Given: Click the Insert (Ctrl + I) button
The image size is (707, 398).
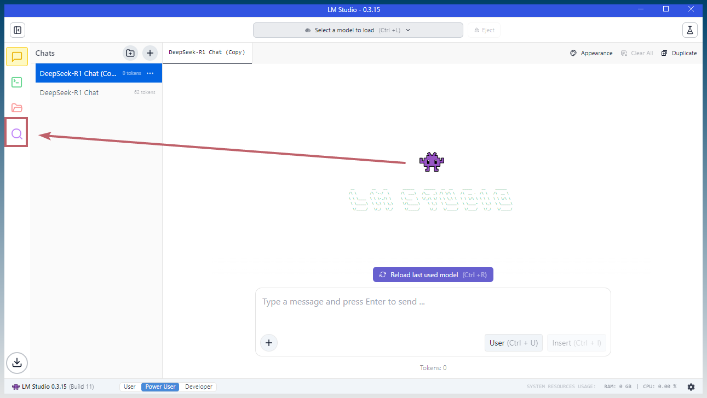Looking at the screenshot, I should coord(577,343).
